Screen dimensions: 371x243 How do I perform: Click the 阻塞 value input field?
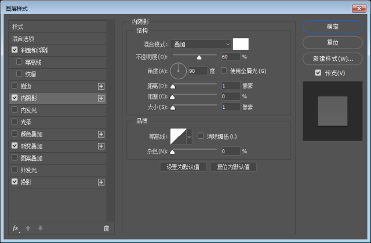pos(231,97)
